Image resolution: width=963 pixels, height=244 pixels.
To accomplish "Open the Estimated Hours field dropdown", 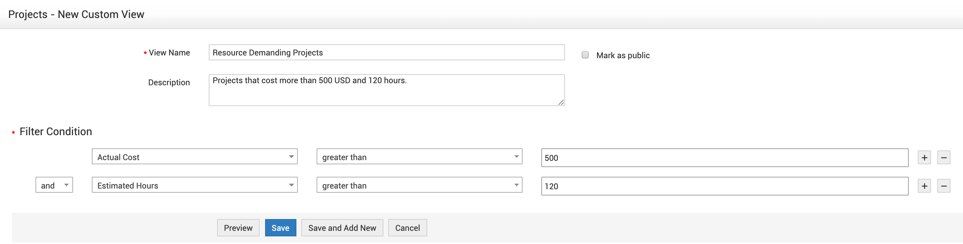I will (194, 185).
